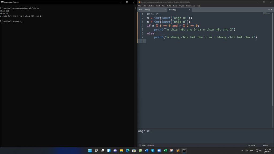This screenshot has width=274, height=154.
Task: Open the Widgets panel icon
Action: (109, 151)
